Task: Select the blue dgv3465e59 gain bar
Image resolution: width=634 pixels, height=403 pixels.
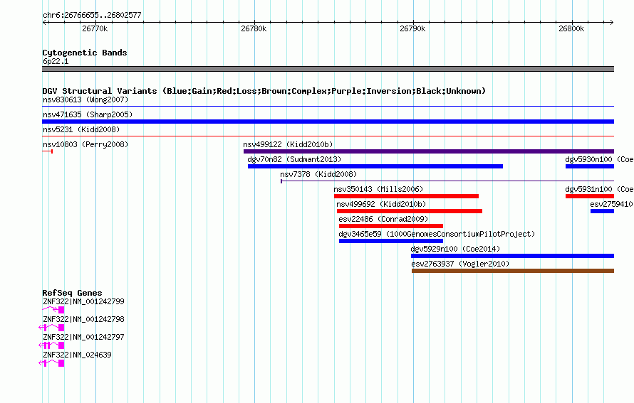Action: (x=391, y=241)
